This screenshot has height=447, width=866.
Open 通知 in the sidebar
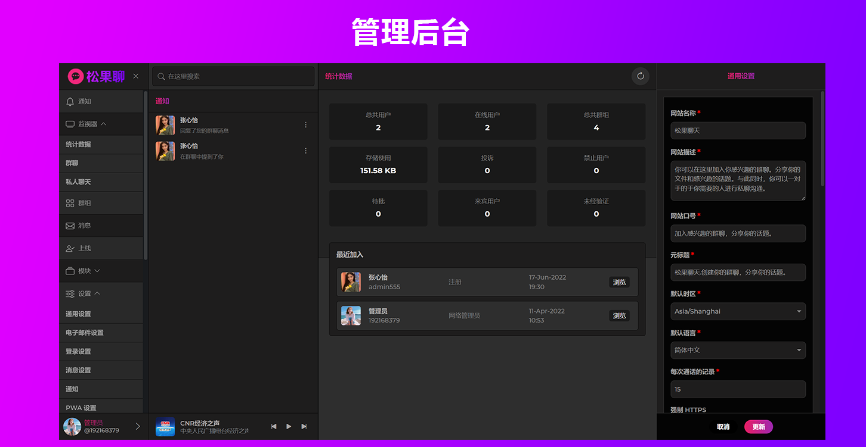[101, 101]
